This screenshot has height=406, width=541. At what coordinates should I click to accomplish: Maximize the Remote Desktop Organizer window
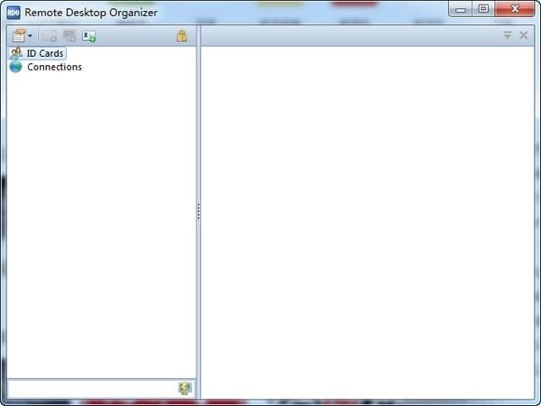483,9
